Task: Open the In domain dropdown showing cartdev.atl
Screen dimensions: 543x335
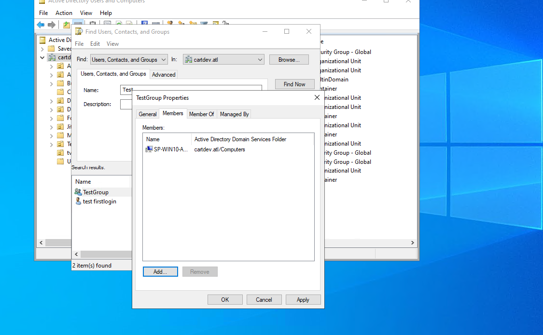Action: pos(223,59)
